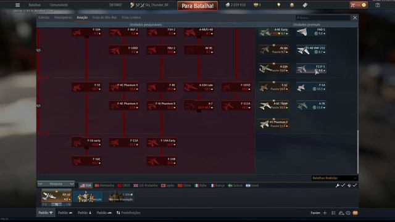Select the F-14B aircraft card
The width and height of the screenshot is (395, 222).
click(x=162, y=161)
